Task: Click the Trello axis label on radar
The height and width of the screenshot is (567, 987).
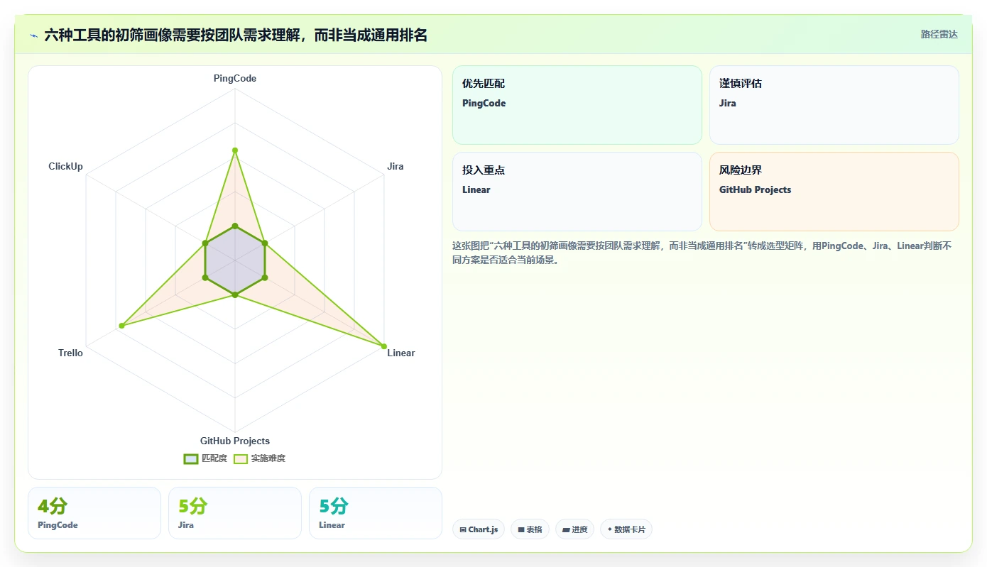Action: click(x=70, y=353)
